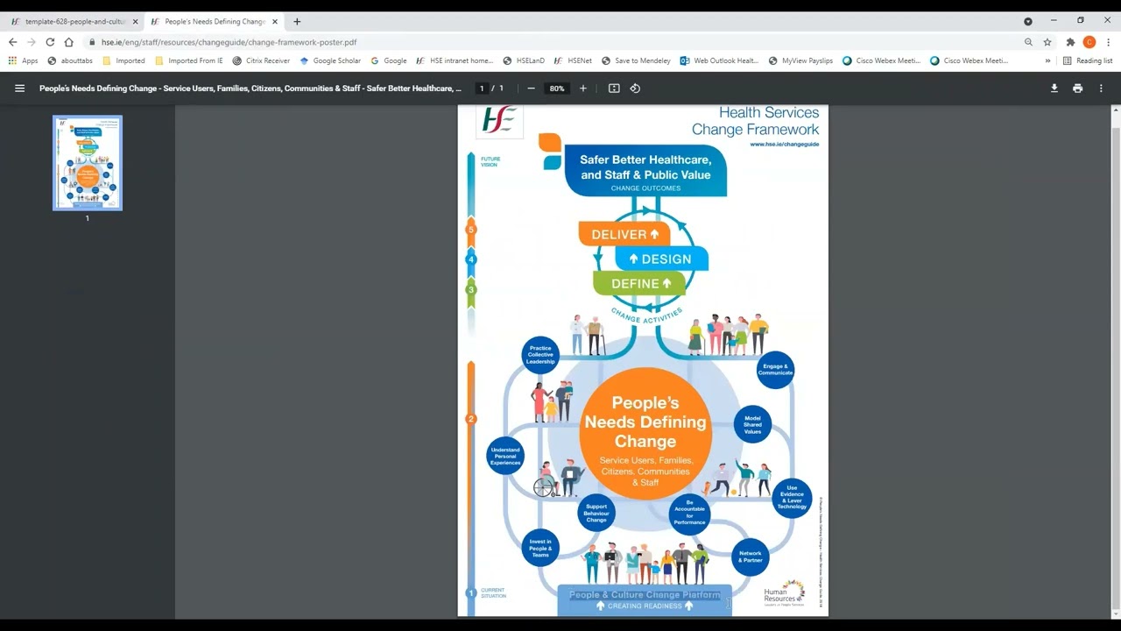
Task: Open the Extensions puzzle icon
Action: pos(1070,42)
